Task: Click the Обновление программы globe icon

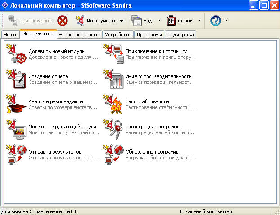Action: click(113, 154)
